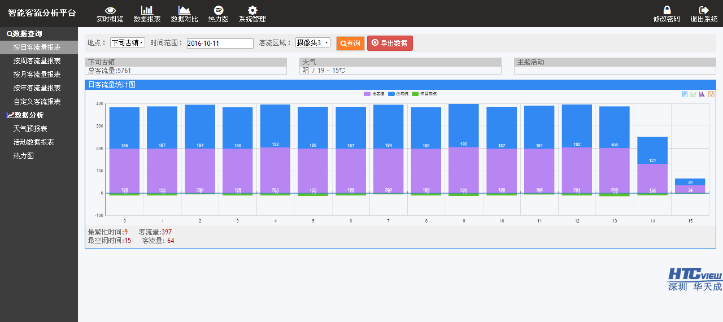Open 系统管理 system management gear

click(x=252, y=14)
